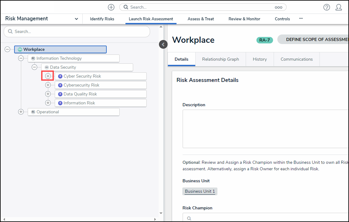
Task: Click the RA-7 identifier badge
Action: tap(264, 40)
